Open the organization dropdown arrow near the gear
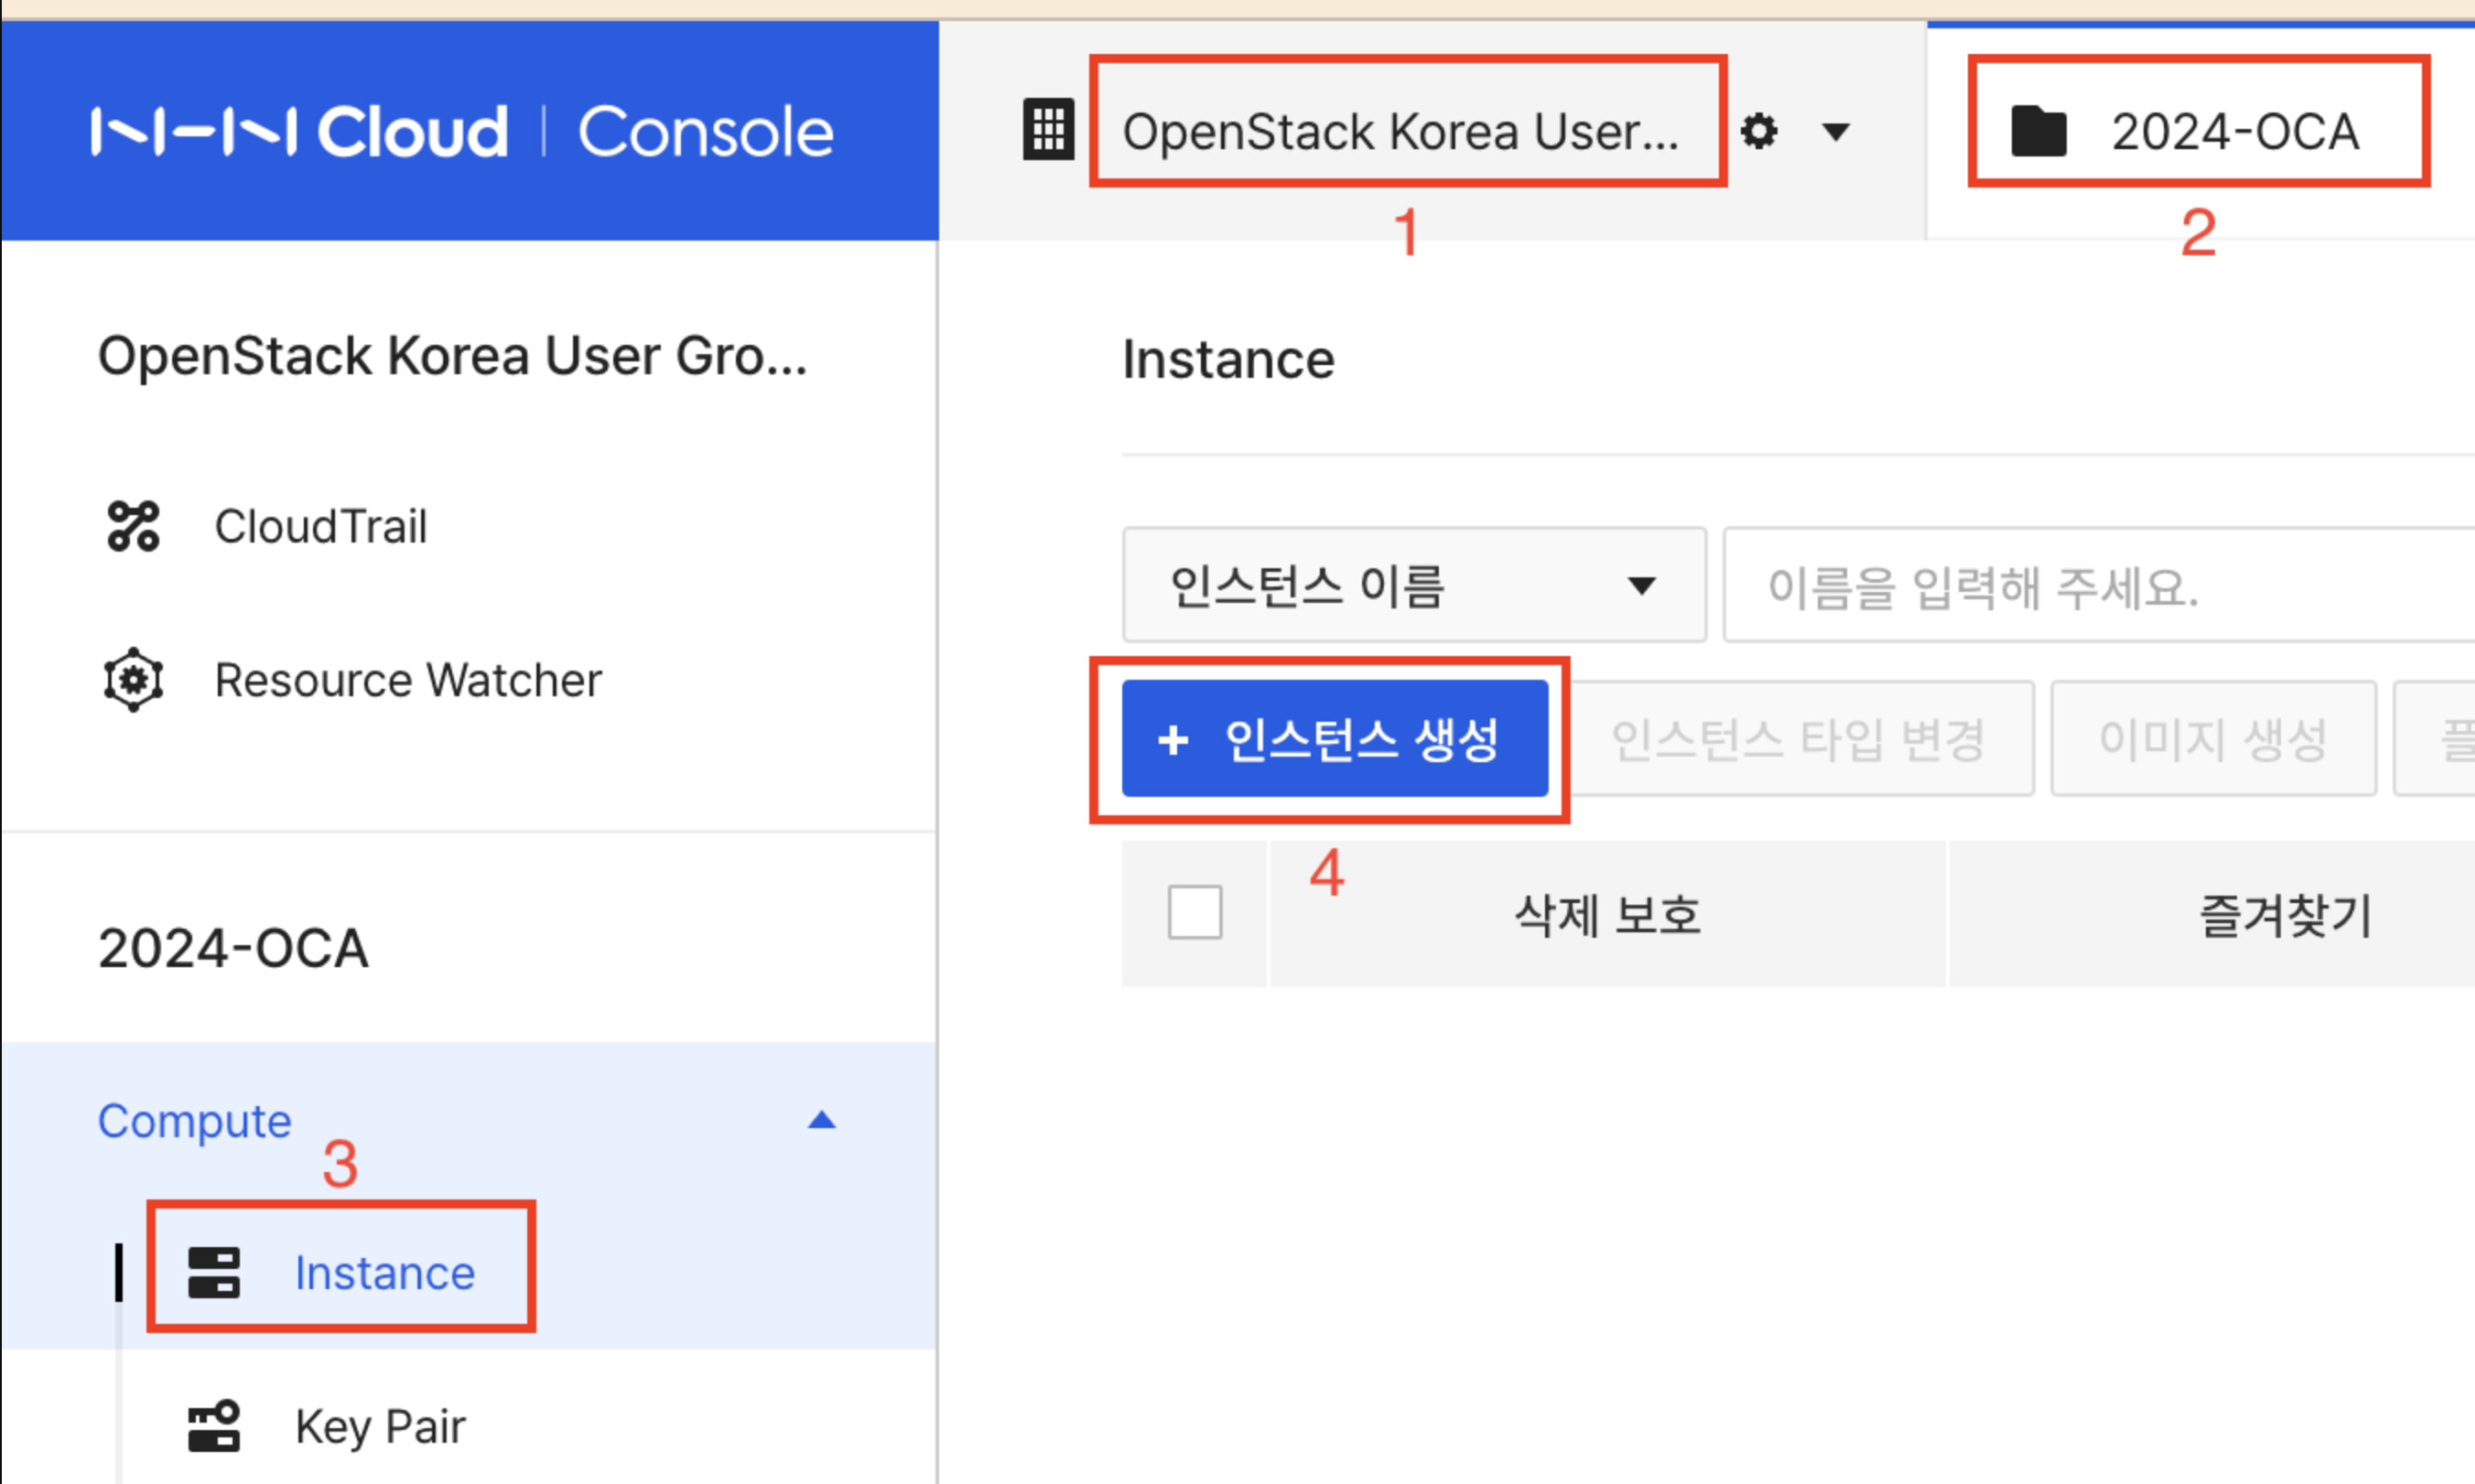 point(1836,131)
